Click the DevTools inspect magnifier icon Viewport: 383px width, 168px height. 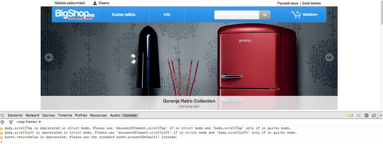[x=3, y=115]
